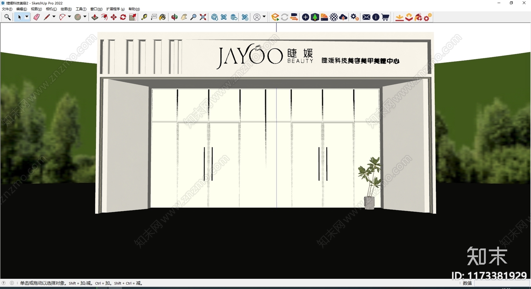Click the round info icon

tap(376, 17)
